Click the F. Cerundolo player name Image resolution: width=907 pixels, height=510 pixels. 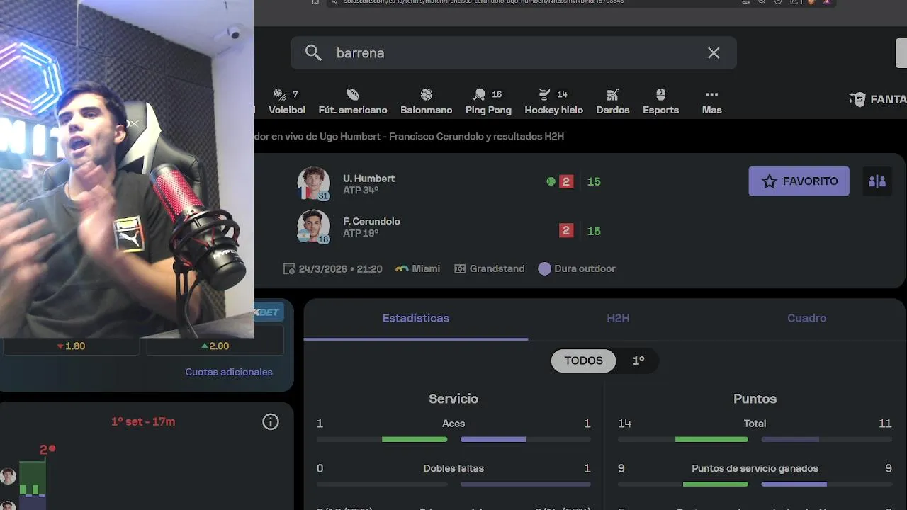point(371,221)
